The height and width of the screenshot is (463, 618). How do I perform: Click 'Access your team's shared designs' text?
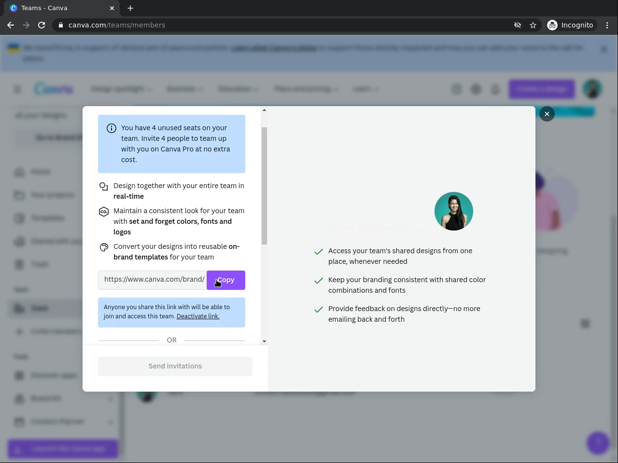coord(400,256)
